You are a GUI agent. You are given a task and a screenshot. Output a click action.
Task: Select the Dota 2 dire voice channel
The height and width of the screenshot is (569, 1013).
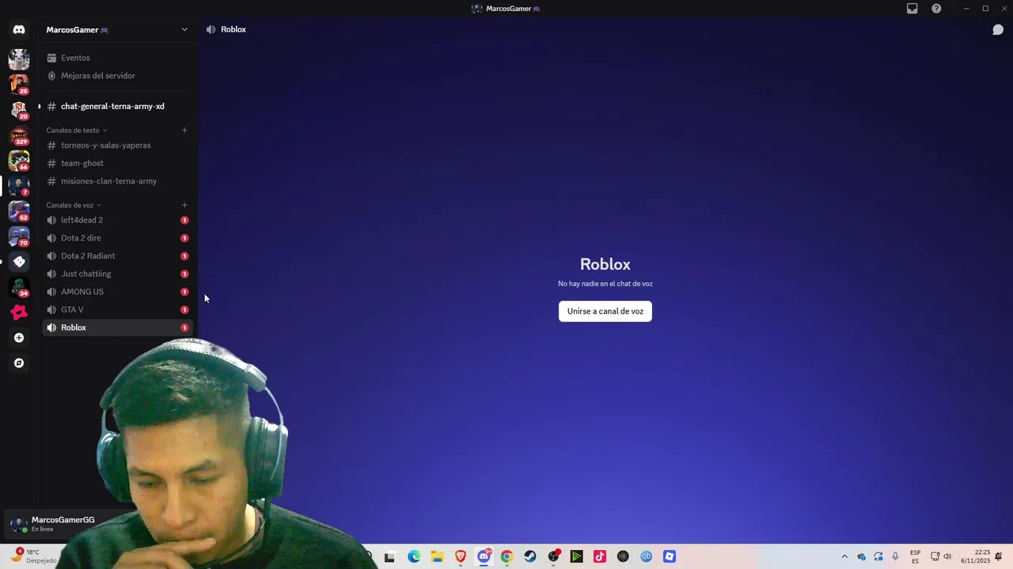click(x=117, y=238)
